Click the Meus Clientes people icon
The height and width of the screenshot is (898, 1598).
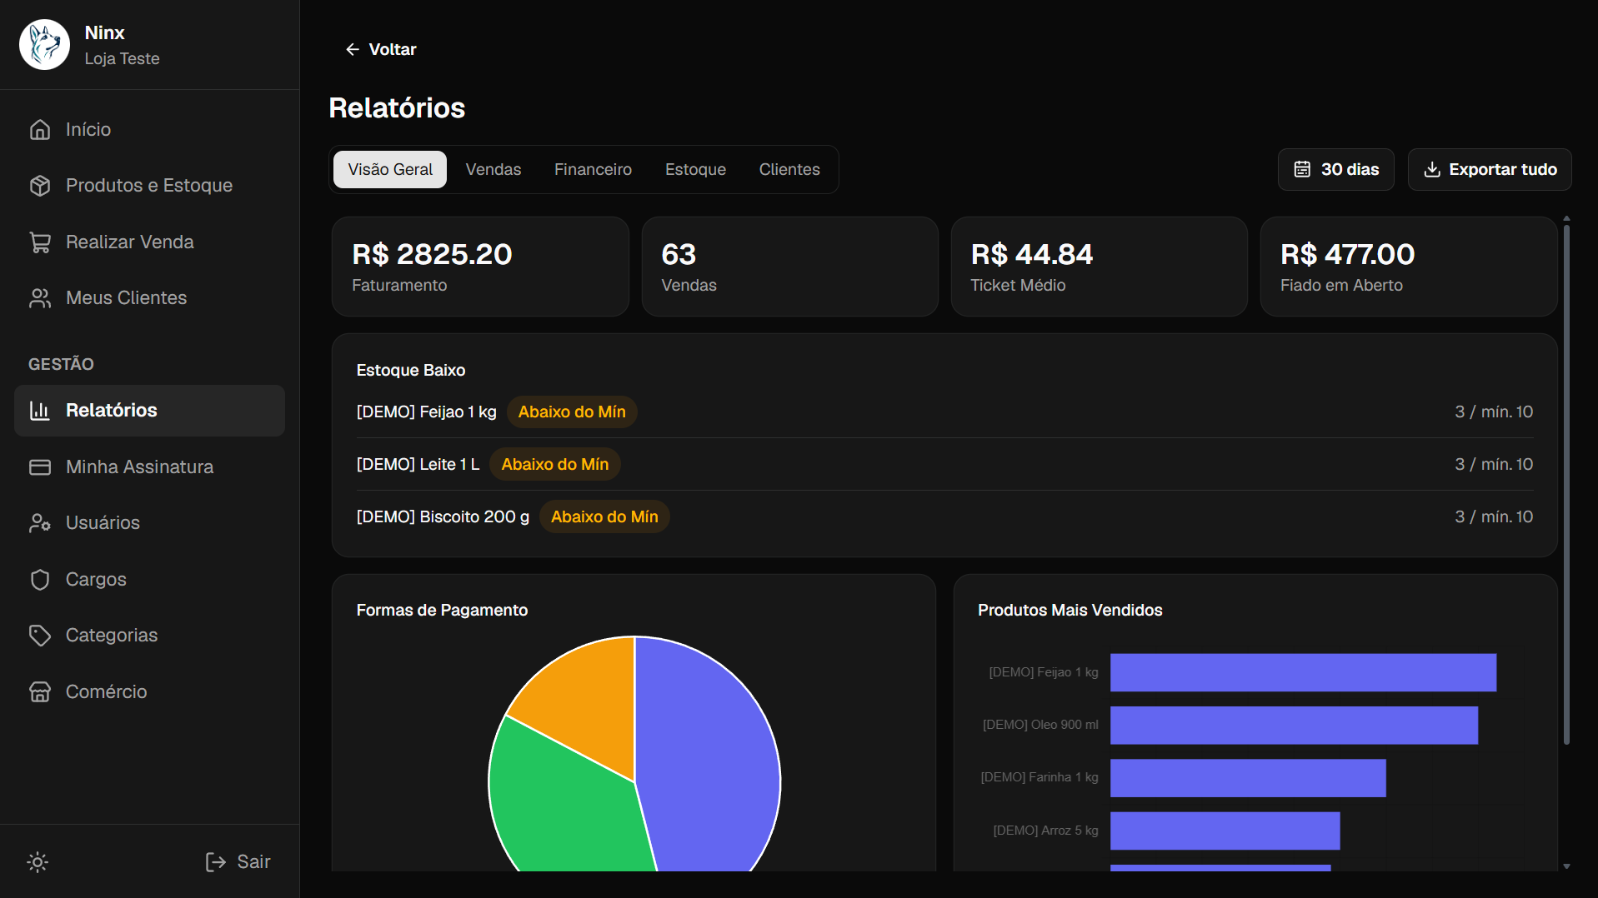(x=40, y=298)
